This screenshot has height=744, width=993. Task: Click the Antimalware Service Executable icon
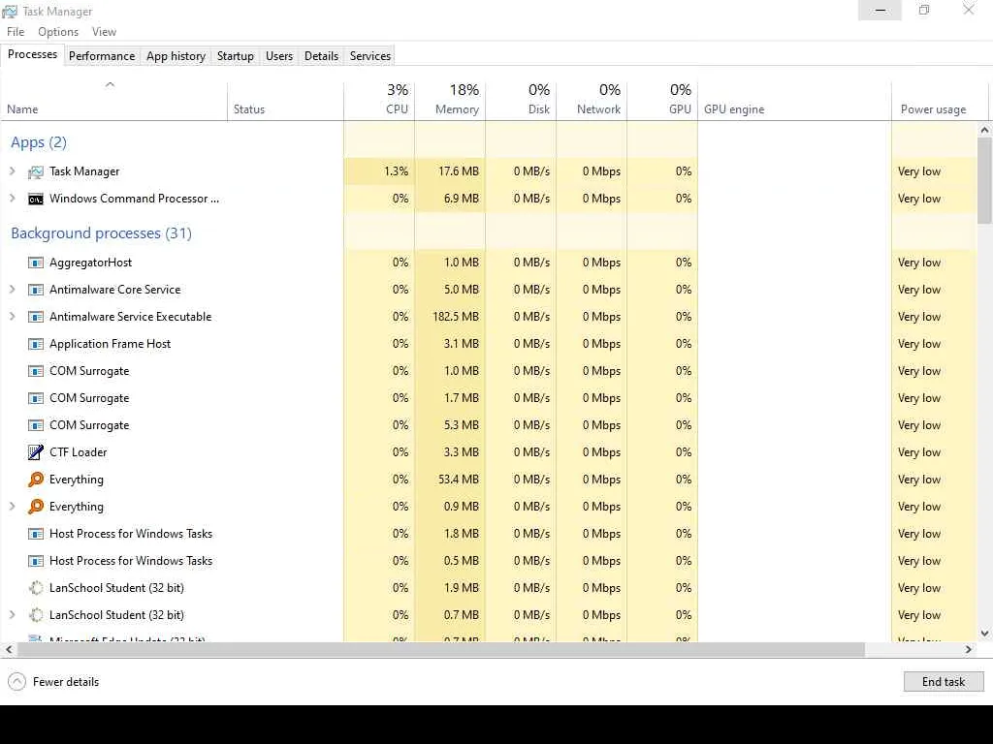[x=36, y=317]
